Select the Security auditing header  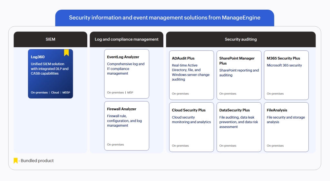click(241, 39)
